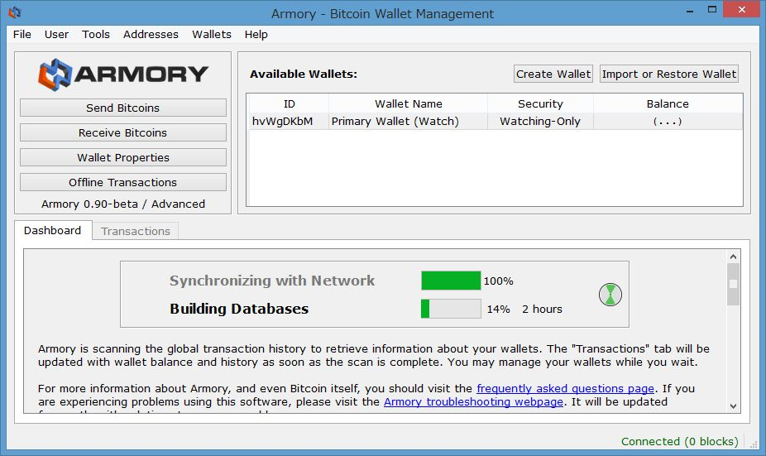Click the 2 hours remaining estimate

click(542, 309)
